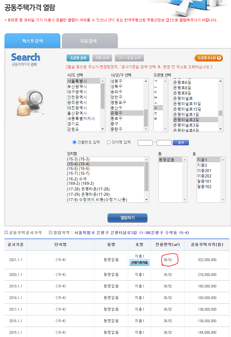Click scroll-down arrow of road name list
This screenshot has width=231, height=337.
(221, 129)
